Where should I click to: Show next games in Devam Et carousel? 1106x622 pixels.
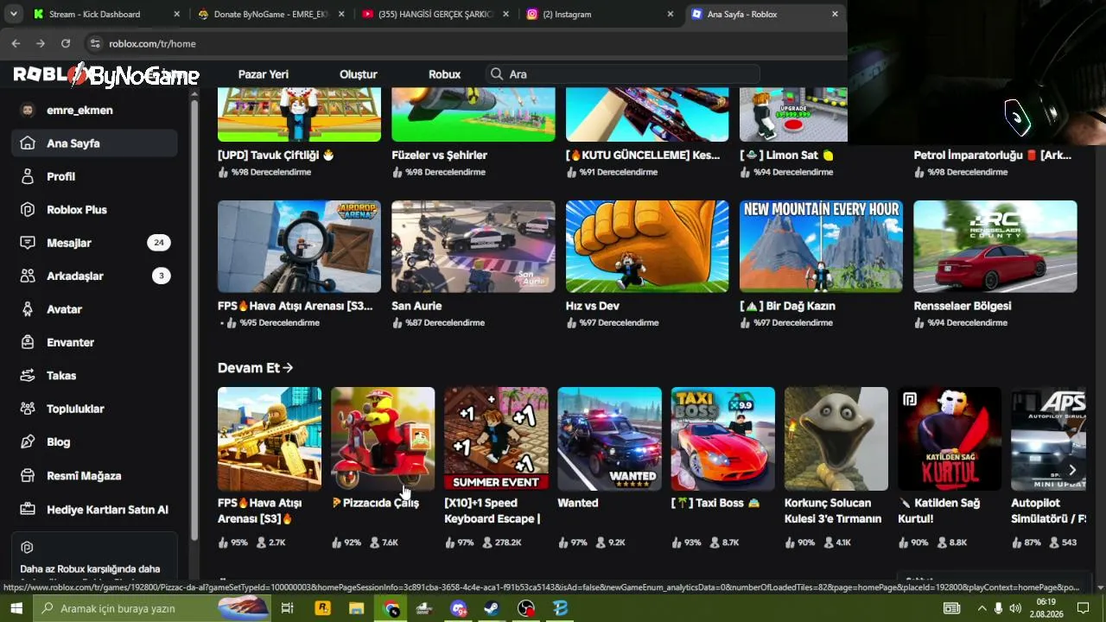pyautogui.click(x=1072, y=470)
